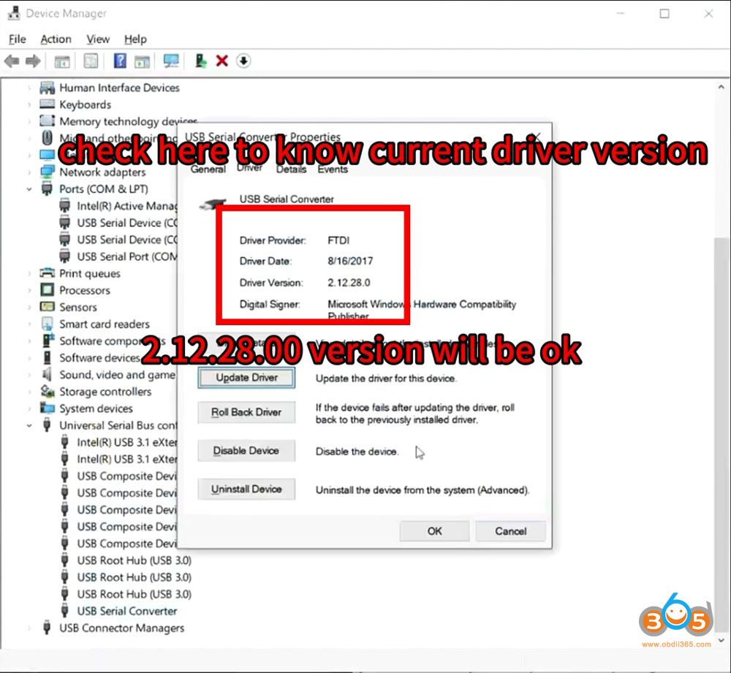731x673 pixels.
Task: Click the Properties sheet toolbar icon
Action: point(91,61)
